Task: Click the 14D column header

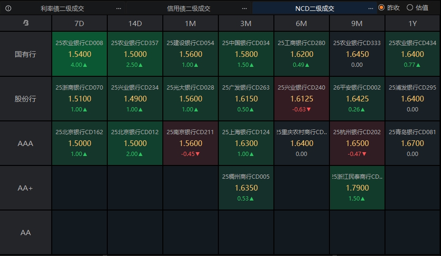Action: [135, 23]
